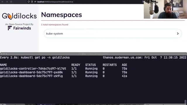Image resolution: width=187 pixels, height=105 pixels.
Task: Click the STATUS column header in the terminal
Action: tap(91, 65)
